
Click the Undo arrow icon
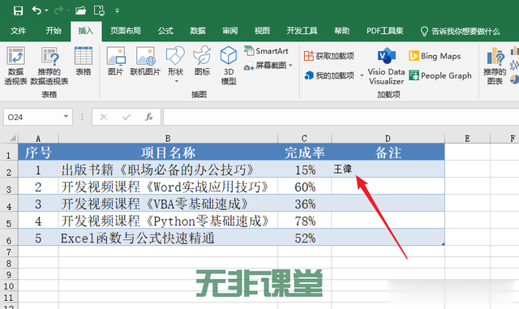pyautogui.click(x=36, y=11)
